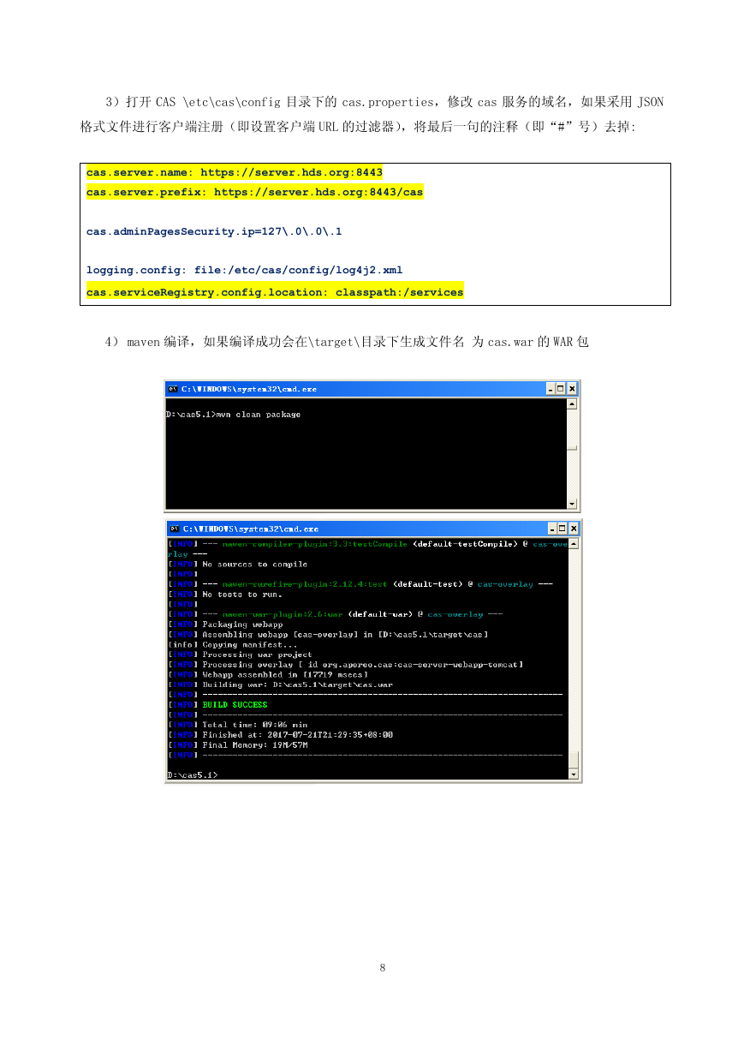Click the "maven-compiler-plugin:3.3:testCompile" output line
This screenshot has height=1052, width=744.
pos(368,544)
